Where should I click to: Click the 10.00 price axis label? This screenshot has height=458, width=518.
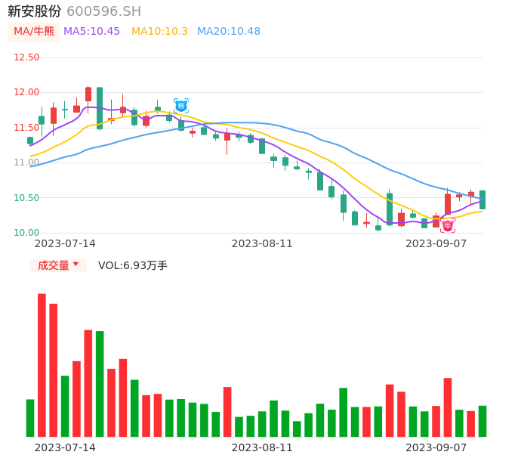26,233
